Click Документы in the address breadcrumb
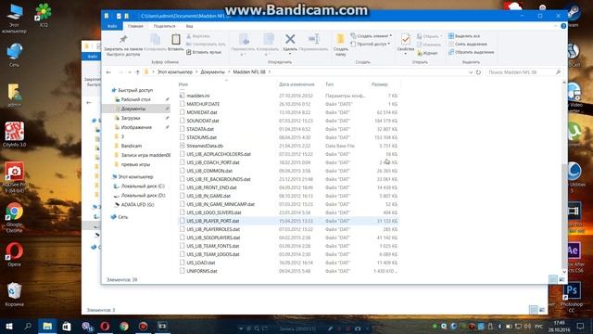 212,72
